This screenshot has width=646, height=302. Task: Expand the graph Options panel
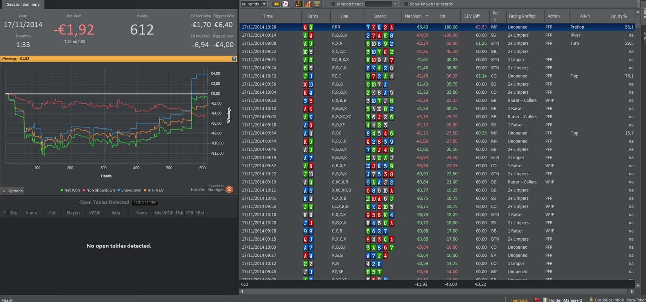(13, 191)
